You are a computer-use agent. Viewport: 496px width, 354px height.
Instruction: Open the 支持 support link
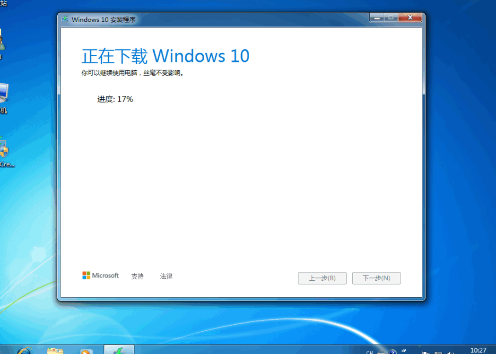(x=137, y=276)
